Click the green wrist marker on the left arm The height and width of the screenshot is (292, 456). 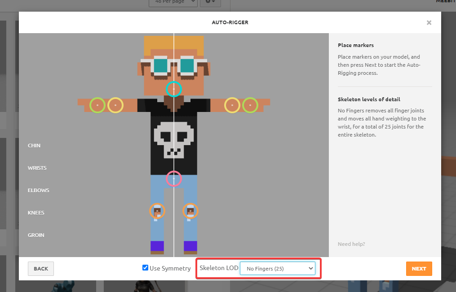(97, 105)
